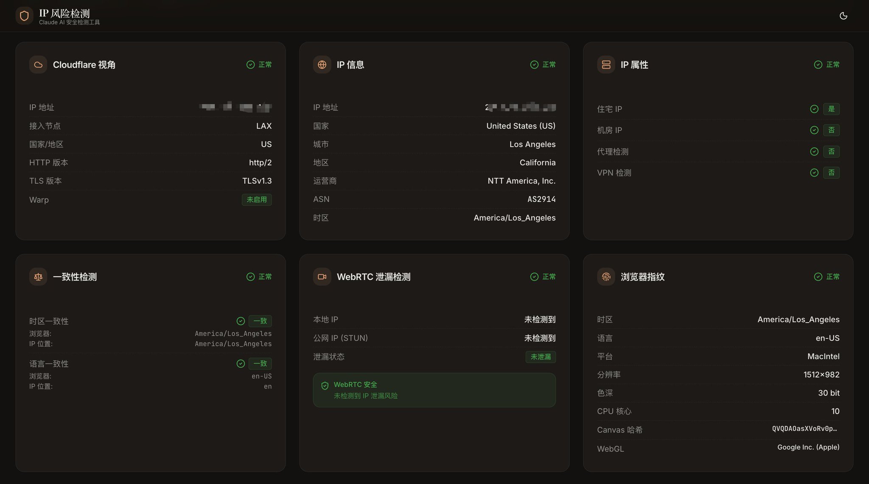
Task: Toggle dark mode with the moon icon
Action: pyautogui.click(x=843, y=16)
